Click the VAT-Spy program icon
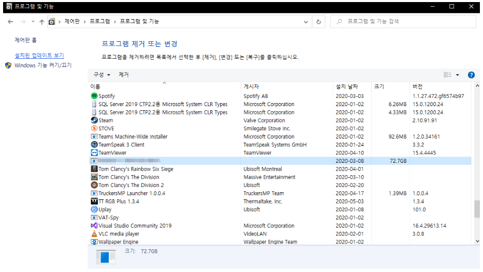Screen dimensions: 483x272 pos(94,217)
